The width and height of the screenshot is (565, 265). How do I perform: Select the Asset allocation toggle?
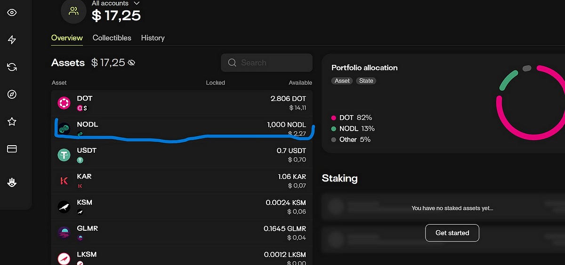[342, 81]
